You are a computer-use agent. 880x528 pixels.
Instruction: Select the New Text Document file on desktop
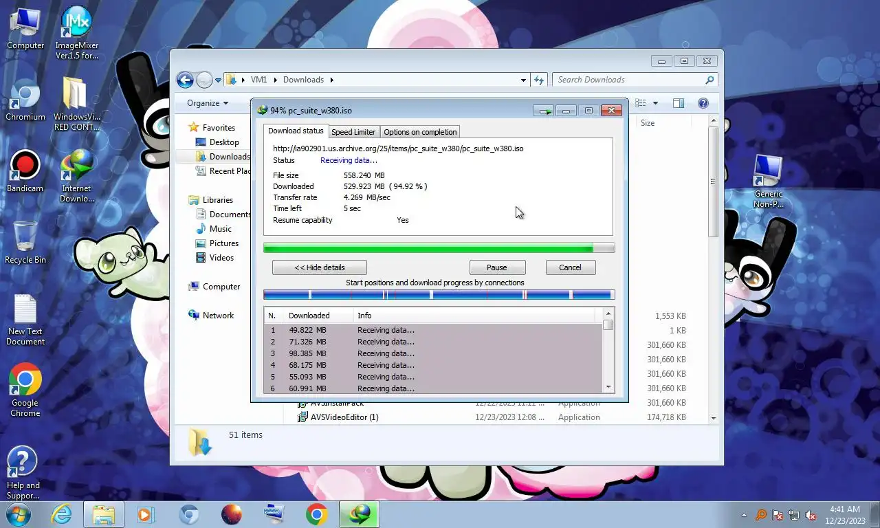(x=25, y=320)
